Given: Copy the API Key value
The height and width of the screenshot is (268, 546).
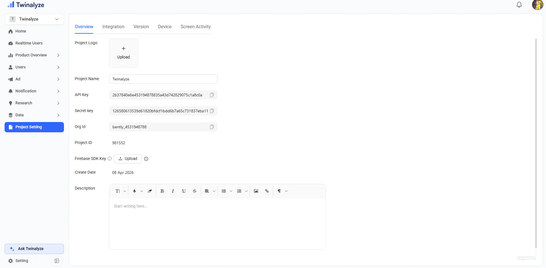Looking at the screenshot, I should (212, 95).
